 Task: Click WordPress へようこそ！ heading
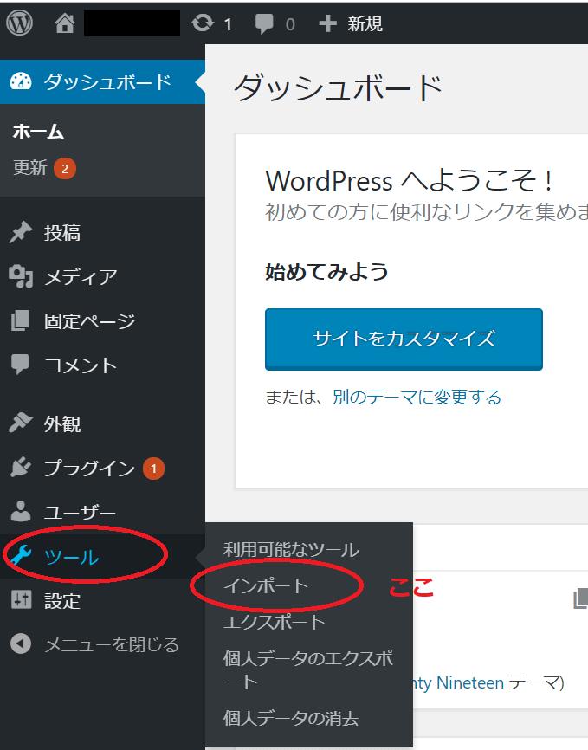[x=409, y=181]
